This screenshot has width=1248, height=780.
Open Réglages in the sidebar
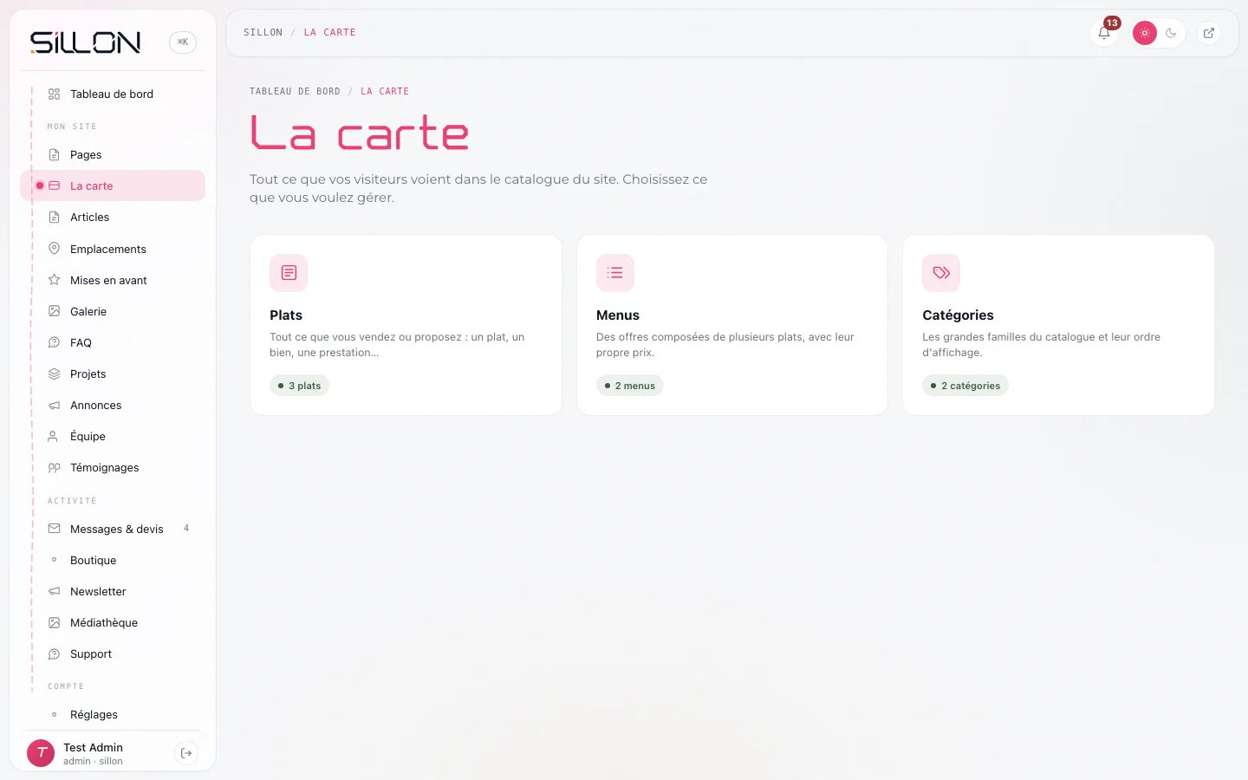[x=113, y=714]
